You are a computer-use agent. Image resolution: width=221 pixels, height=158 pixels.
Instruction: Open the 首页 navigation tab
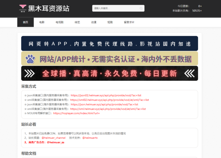25,22
